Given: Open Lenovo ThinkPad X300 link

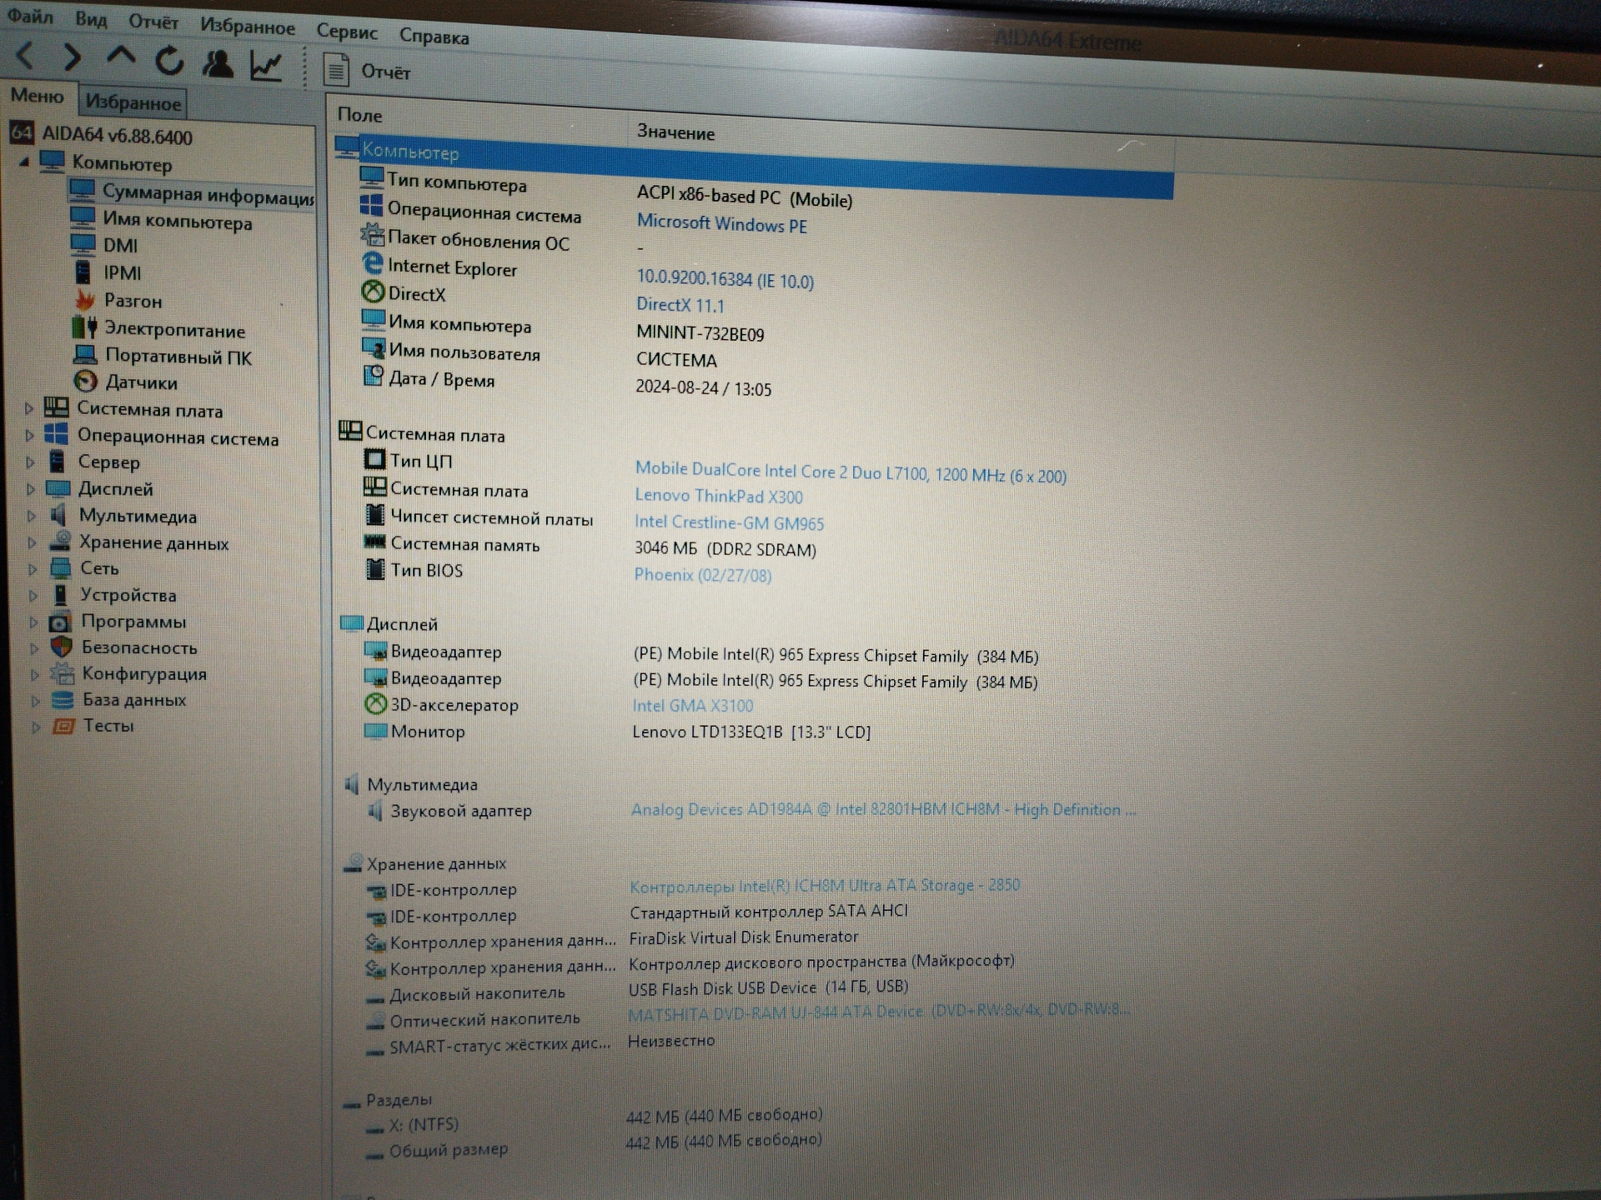Looking at the screenshot, I should [719, 496].
